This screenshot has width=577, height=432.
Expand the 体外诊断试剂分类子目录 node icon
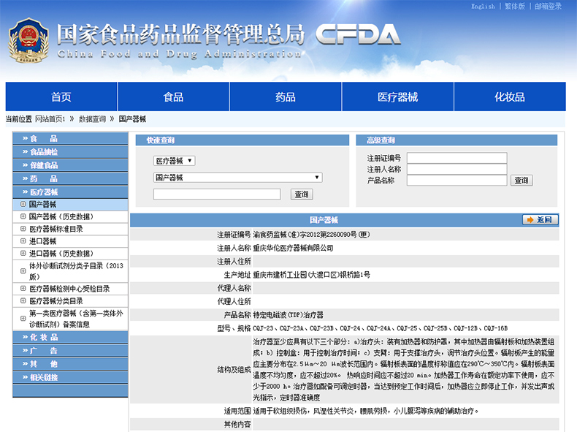(23, 271)
